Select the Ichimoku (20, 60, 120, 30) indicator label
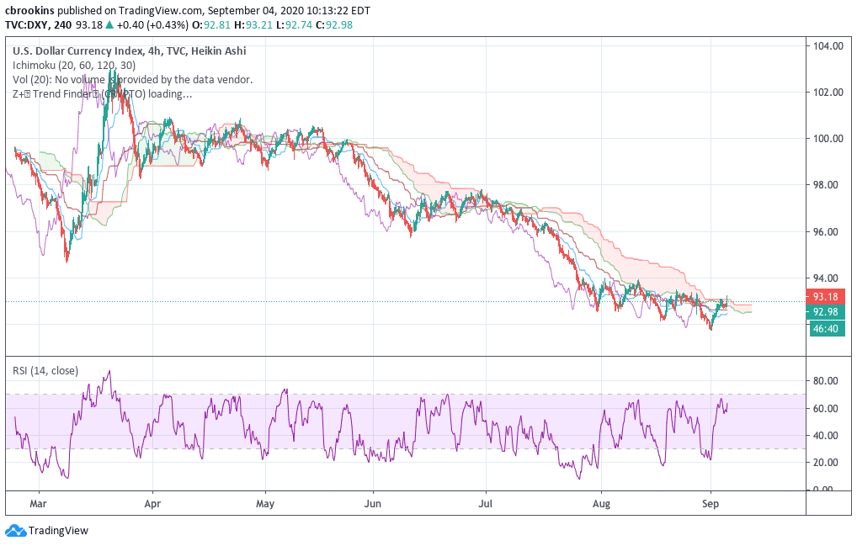The height and width of the screenshot is (546, 857). (74, 65)
